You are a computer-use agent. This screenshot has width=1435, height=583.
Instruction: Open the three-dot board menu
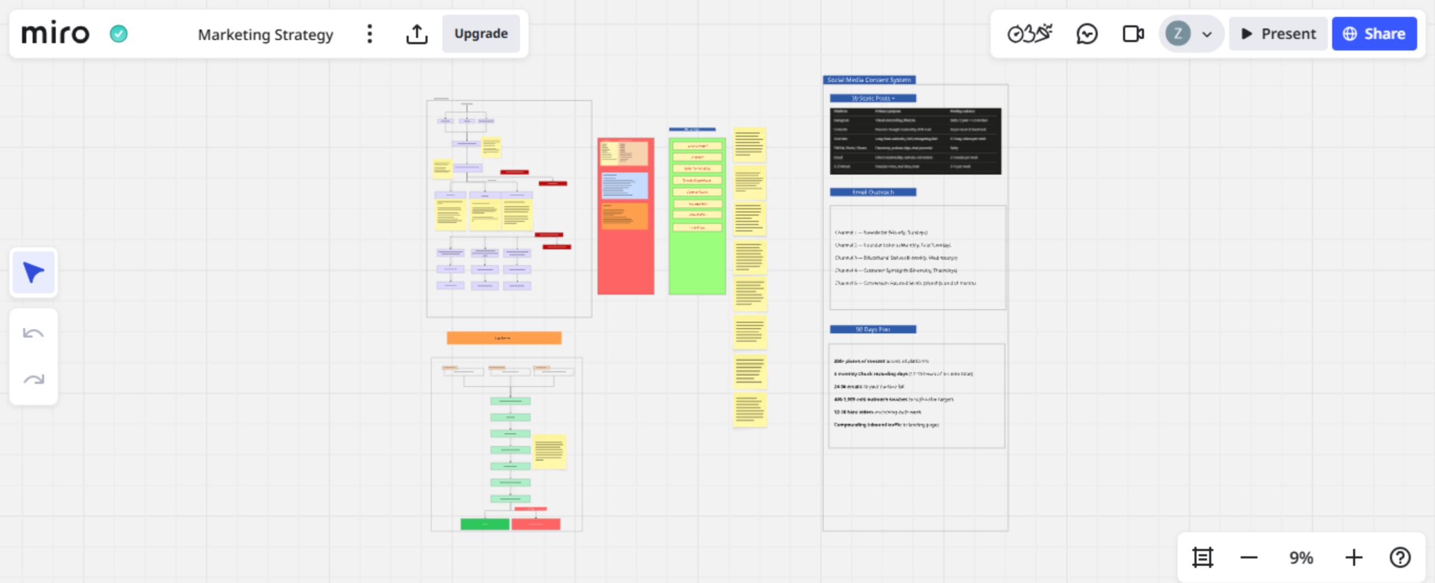(x=369, y=34)
